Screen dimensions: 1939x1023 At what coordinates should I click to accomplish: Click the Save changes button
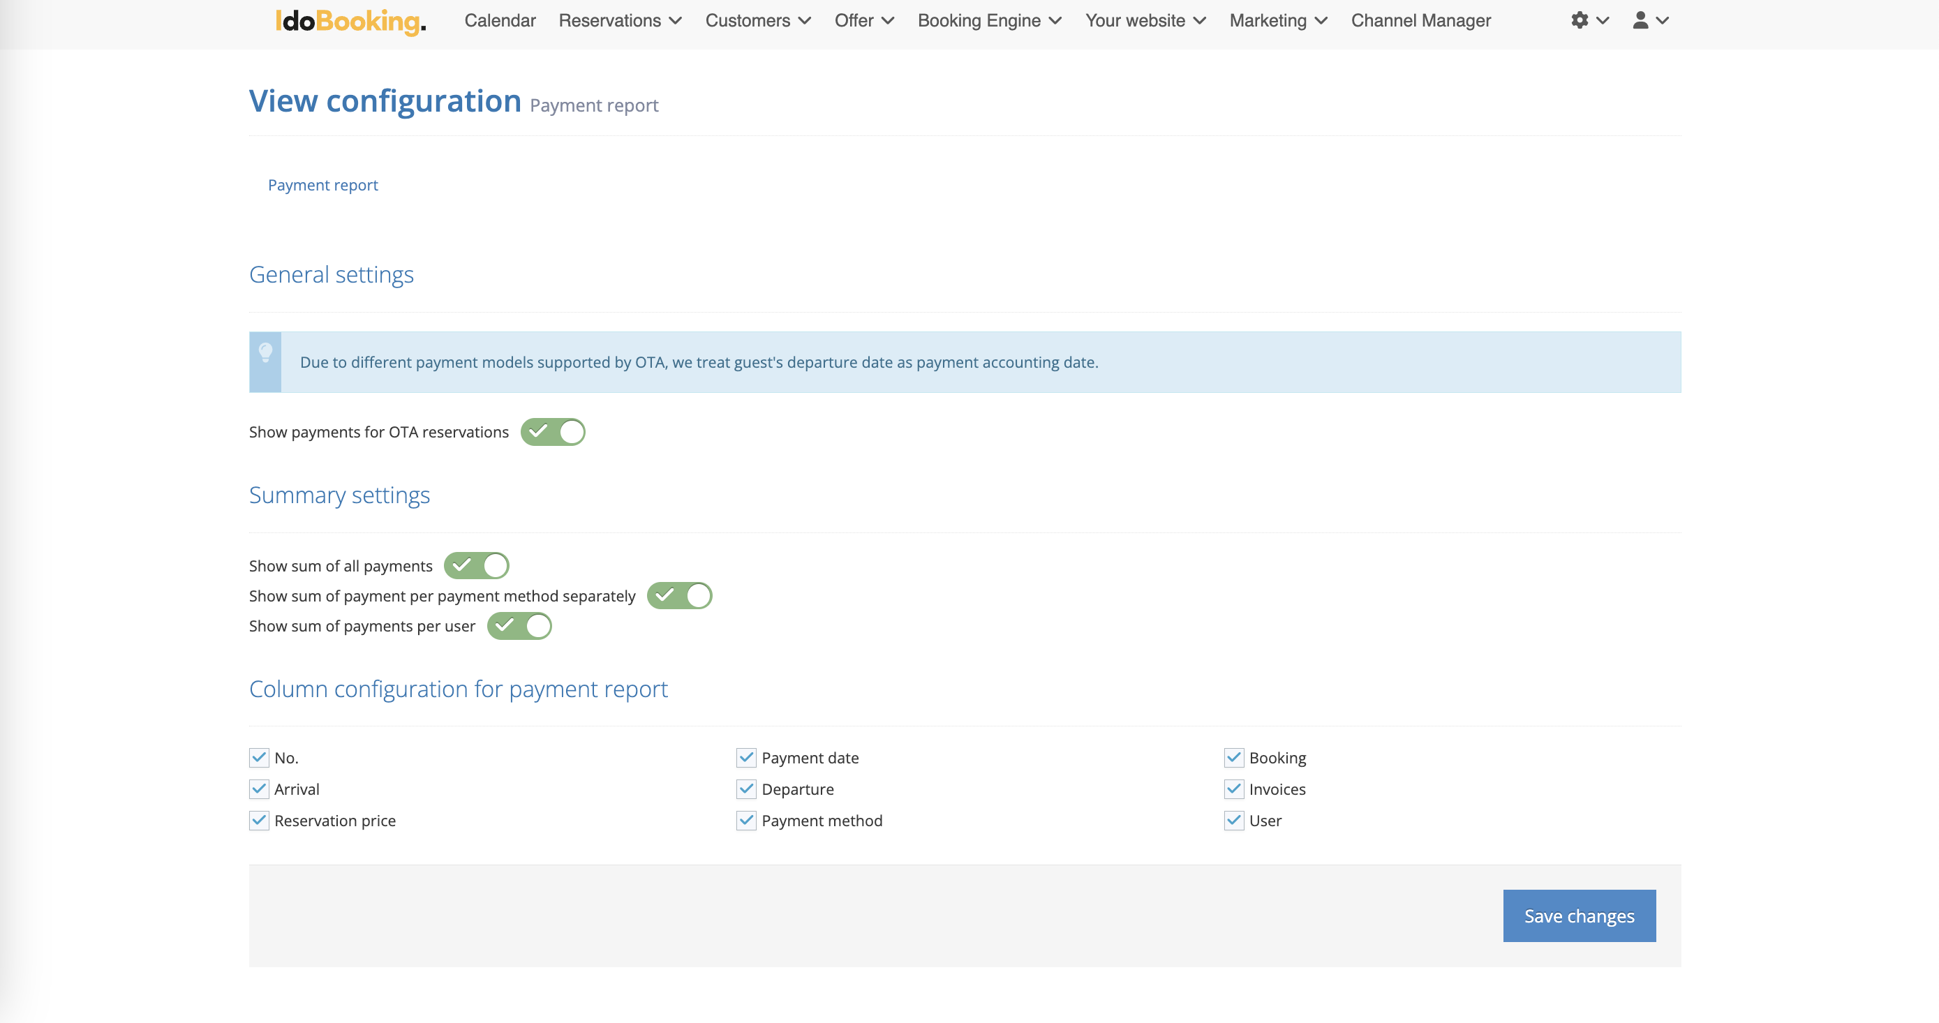pos(1578,916)
